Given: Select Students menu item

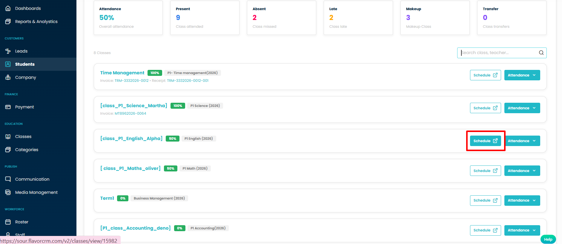Looking at the screenshot, I should click(x=38, y=64).
